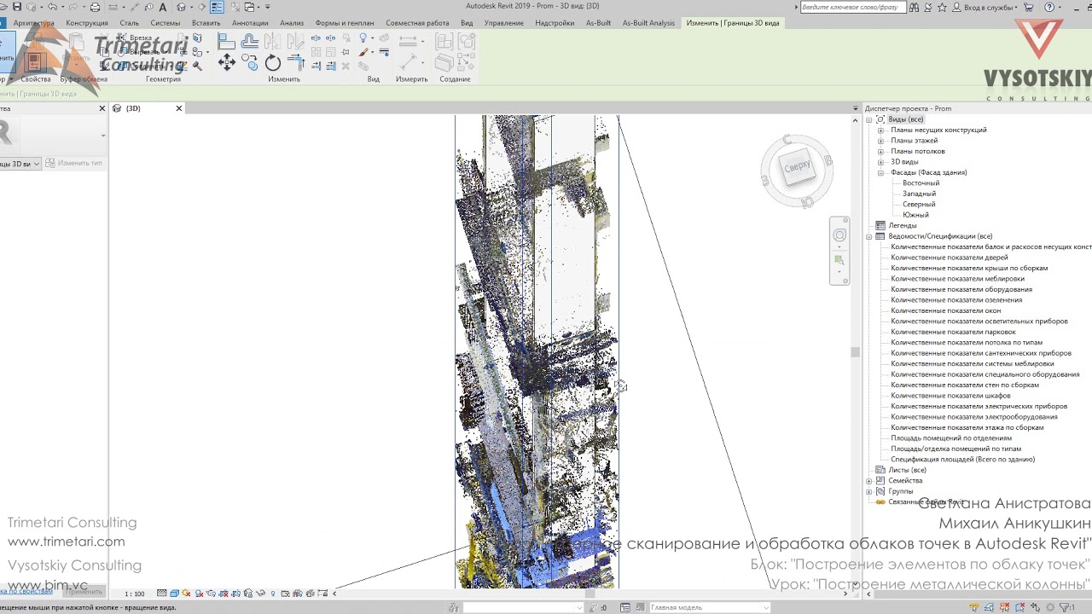Viewport: 1092px width, 614px height.
Task: Select the Move tool in ribbon
Action: tap(227, 62)
